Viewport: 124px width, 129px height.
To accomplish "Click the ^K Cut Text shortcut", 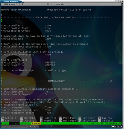I will coord(86,118).
